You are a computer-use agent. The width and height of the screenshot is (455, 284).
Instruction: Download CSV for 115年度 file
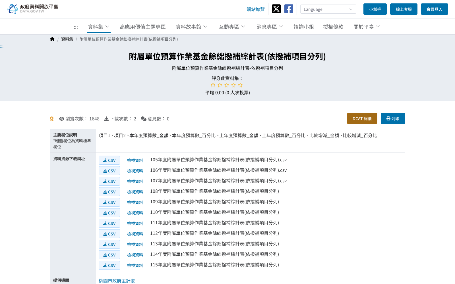[109, 265]
